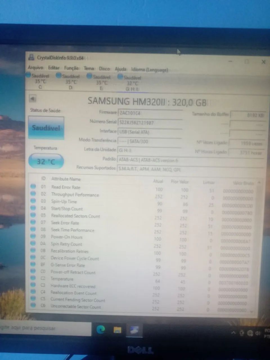Select the Reallocated Sectors Count attribute name

tap(75, 216)
